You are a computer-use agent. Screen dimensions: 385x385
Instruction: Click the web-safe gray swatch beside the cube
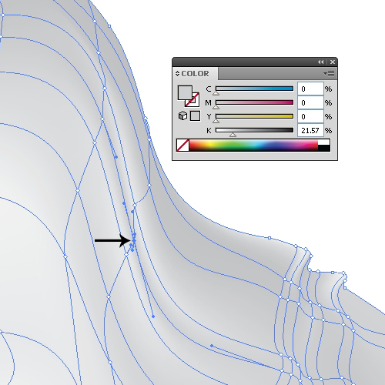195,115
